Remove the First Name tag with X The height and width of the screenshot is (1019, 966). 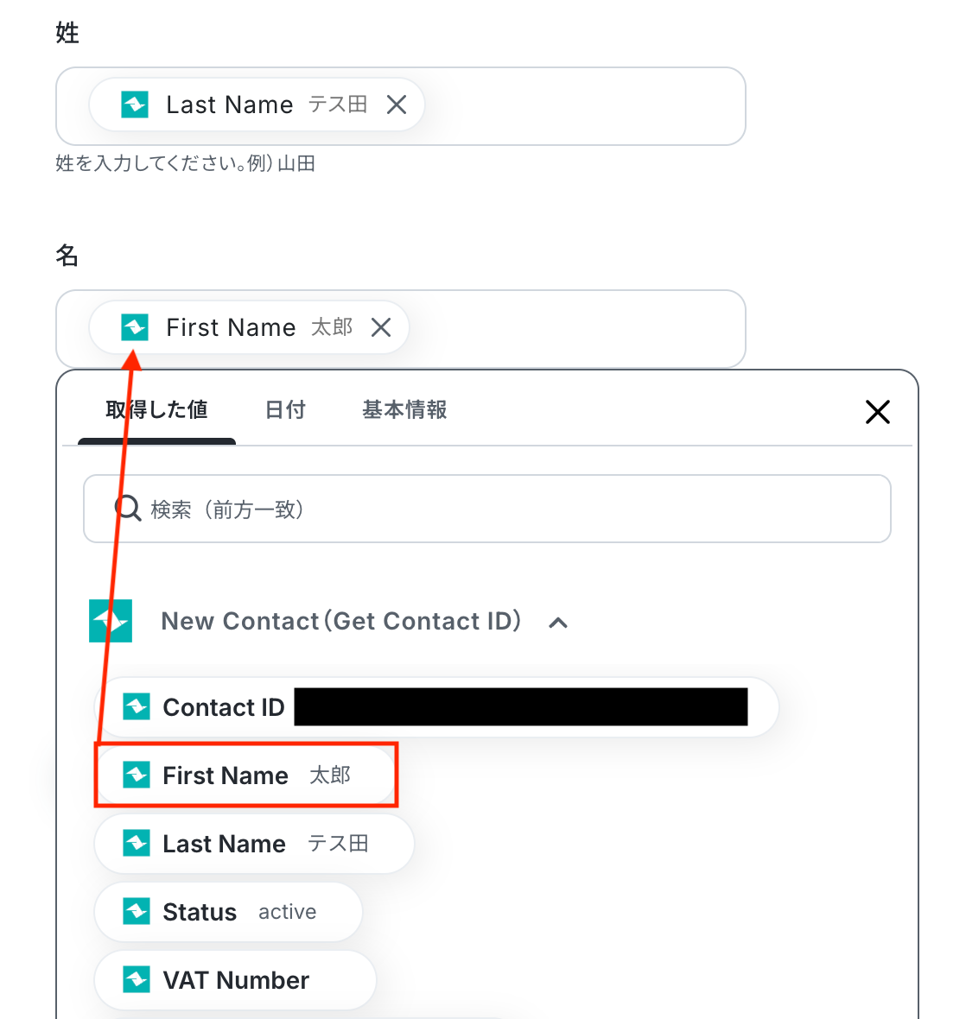coord(381,327)
